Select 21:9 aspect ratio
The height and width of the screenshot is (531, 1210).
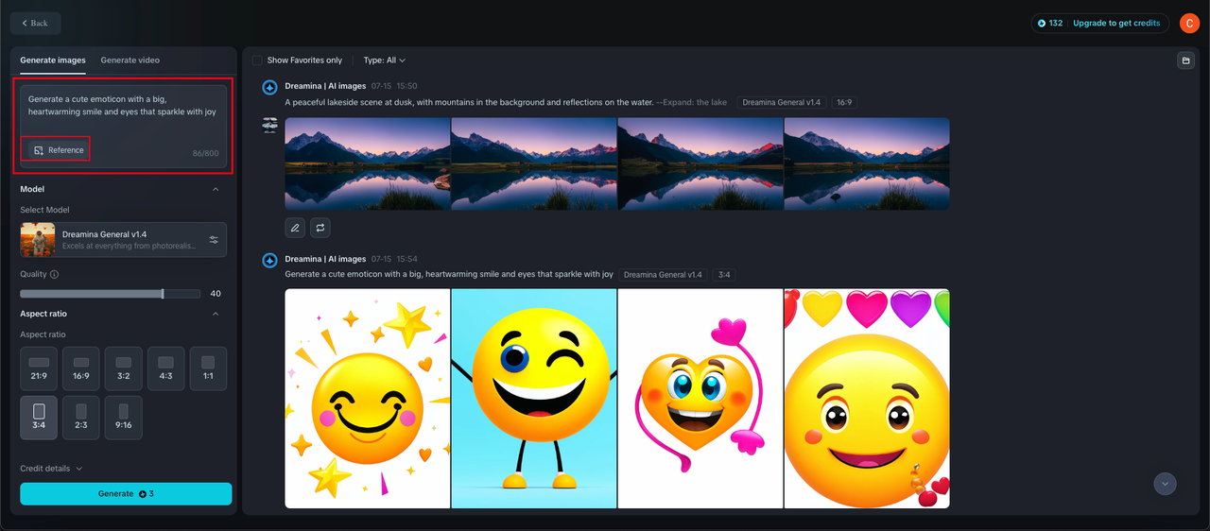pyautogui.click(x=39, y=368)
